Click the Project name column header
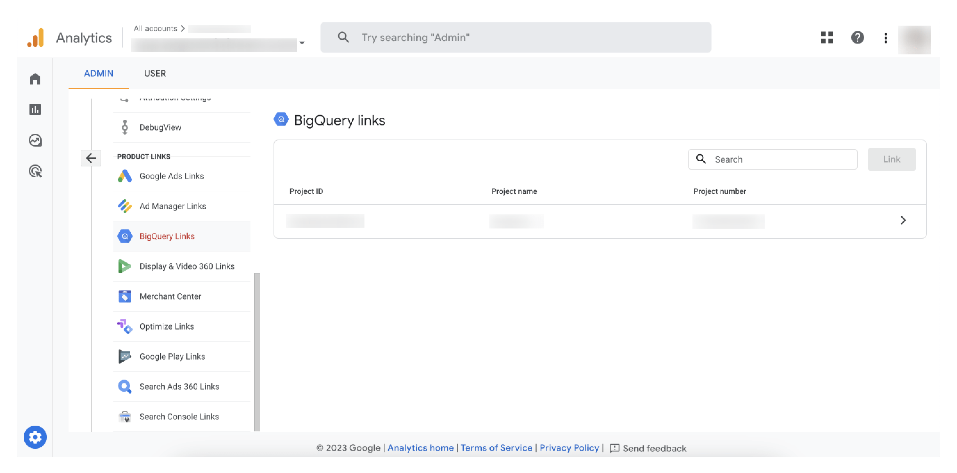 coord(514,191)
